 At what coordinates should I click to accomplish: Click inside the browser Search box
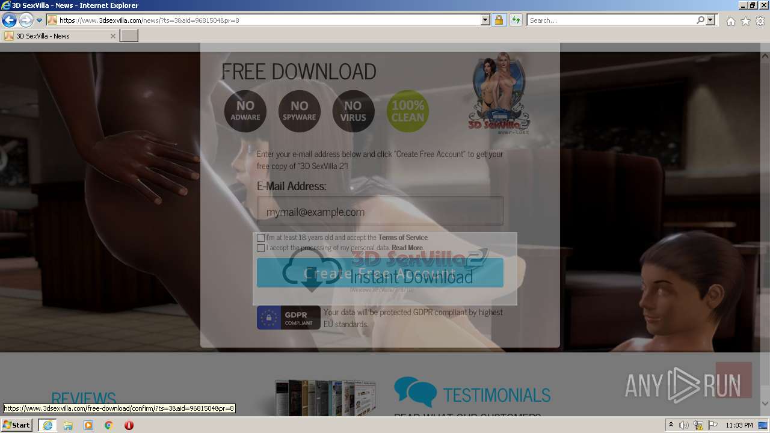coord(611,20)
